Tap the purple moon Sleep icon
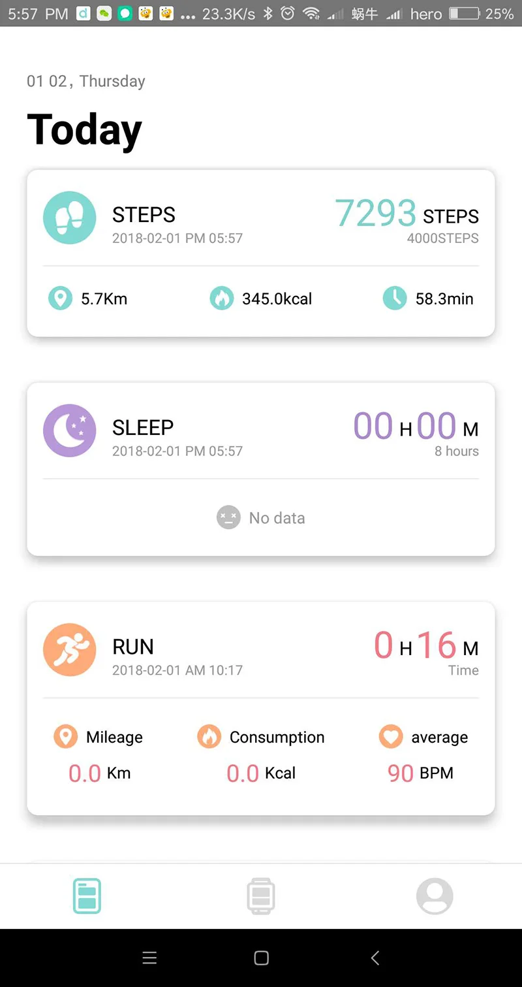This screenshot has height=987, width=522. (69, 430)
